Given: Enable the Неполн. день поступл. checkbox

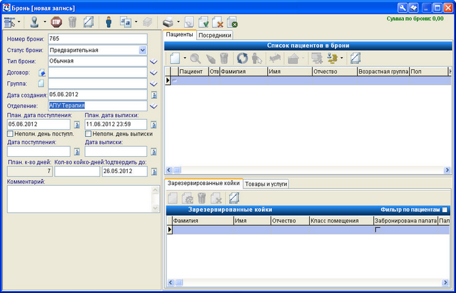Looking at the screenshot, I should point(10,134).
